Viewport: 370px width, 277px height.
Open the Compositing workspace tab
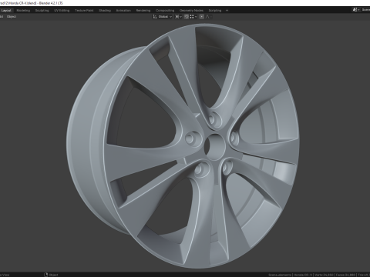click(x=165, y=11)
